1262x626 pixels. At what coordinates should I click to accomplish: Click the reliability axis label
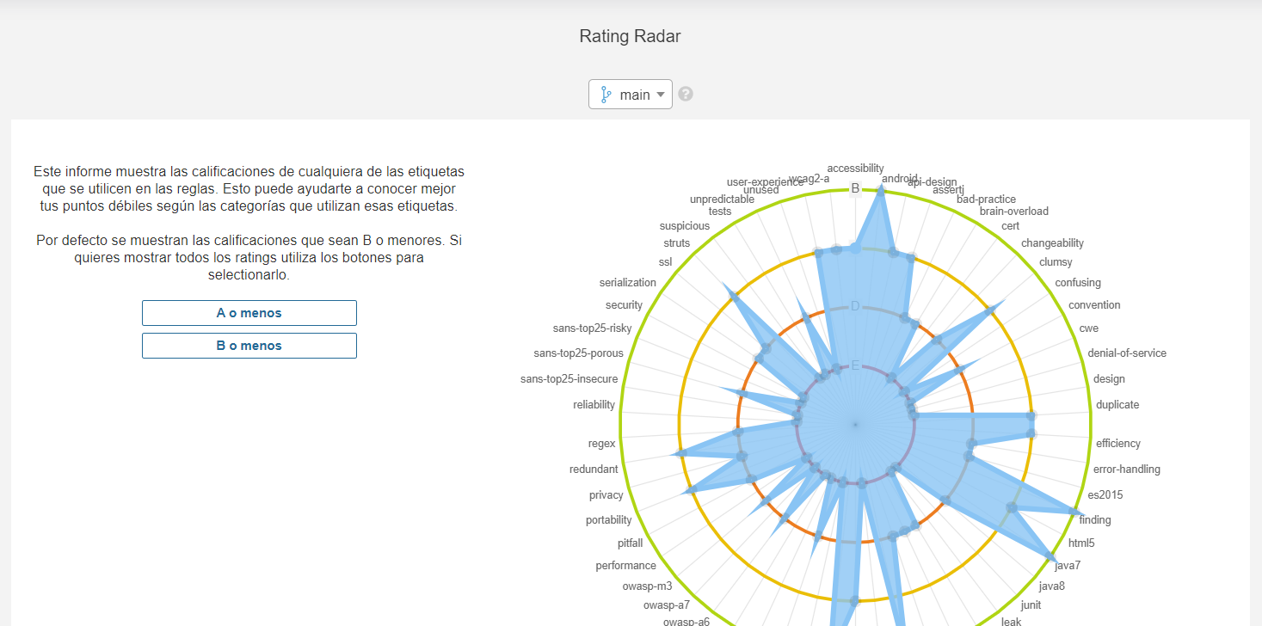click(594, 405)
